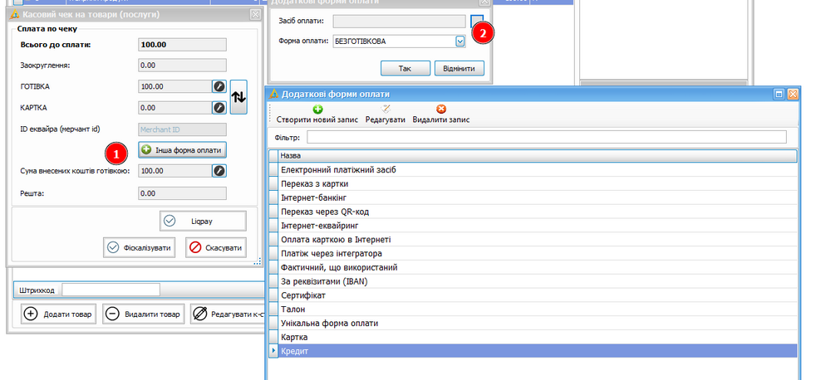816x380 pixels.
Task: Click the Штрихкод input field
Action: [x=111, y=290]
